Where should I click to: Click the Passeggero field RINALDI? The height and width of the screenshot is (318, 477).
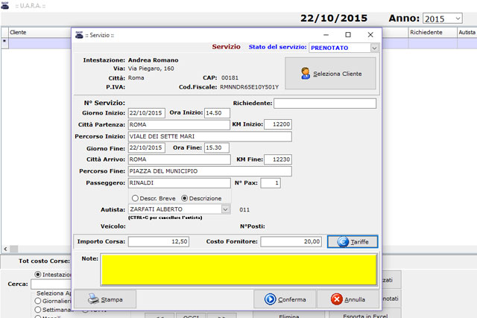[x=179, y=183]
